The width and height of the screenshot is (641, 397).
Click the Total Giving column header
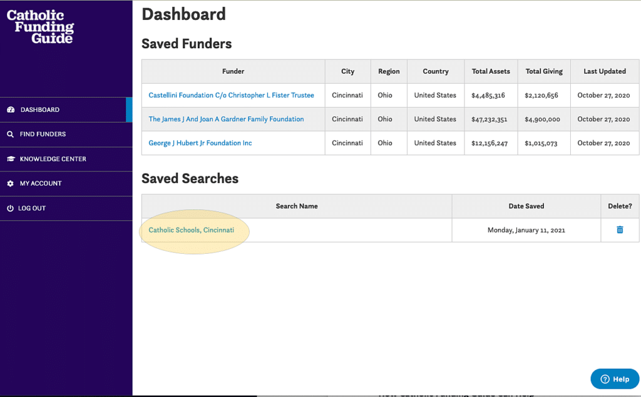tap(544, 71)
